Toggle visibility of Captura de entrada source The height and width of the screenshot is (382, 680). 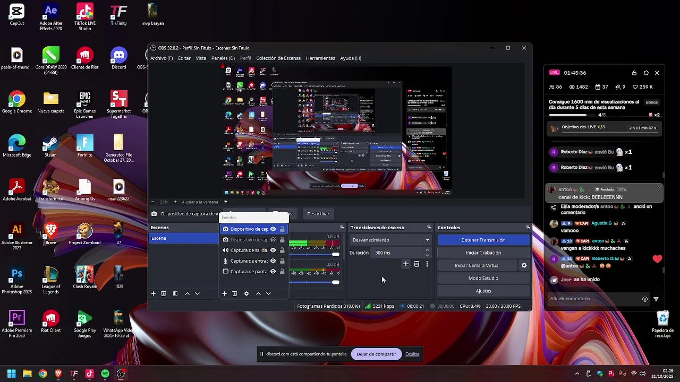click(x=273, y=261)
